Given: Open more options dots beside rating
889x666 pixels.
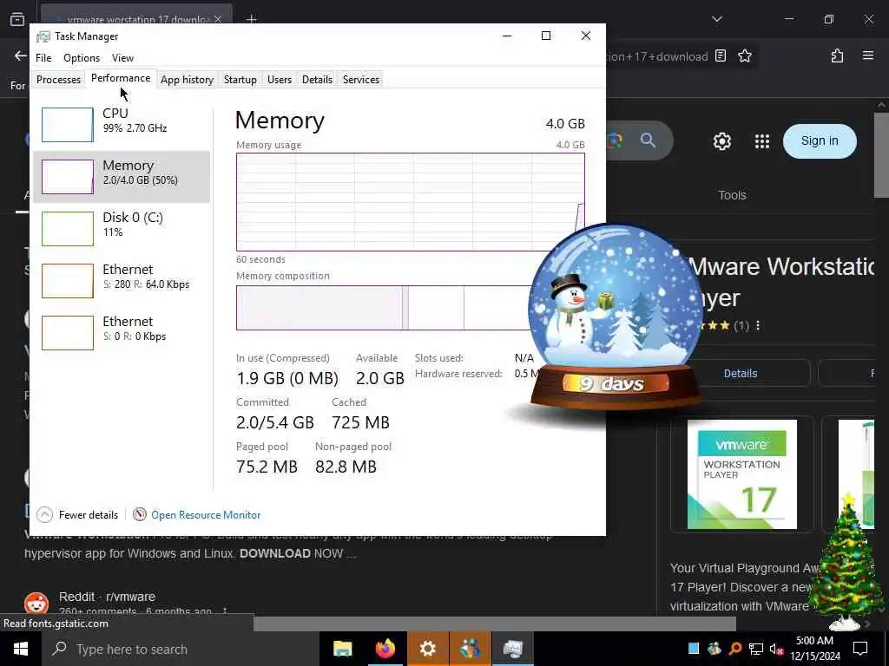Looking at the screenshot, I should [758, 326].
